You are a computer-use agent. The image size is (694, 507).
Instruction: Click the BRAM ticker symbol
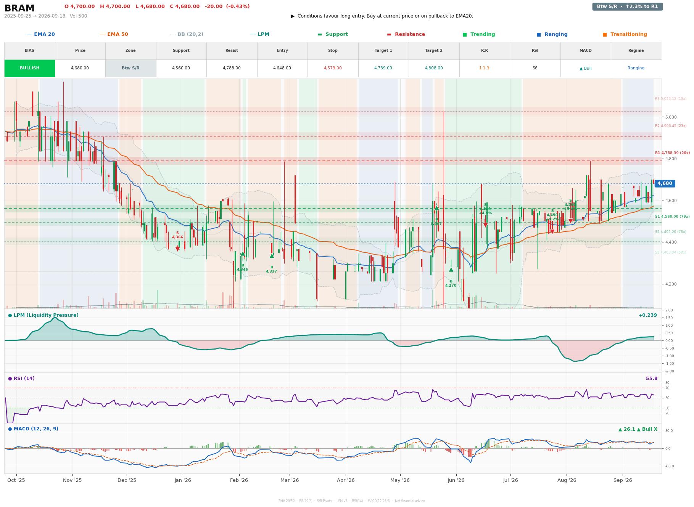click(19, 8)
